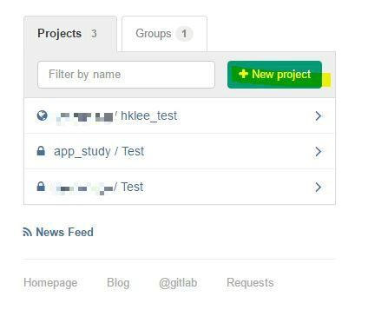Focus the Filter by name field
This screenshot has height=336, width=368.
(126, 75)
